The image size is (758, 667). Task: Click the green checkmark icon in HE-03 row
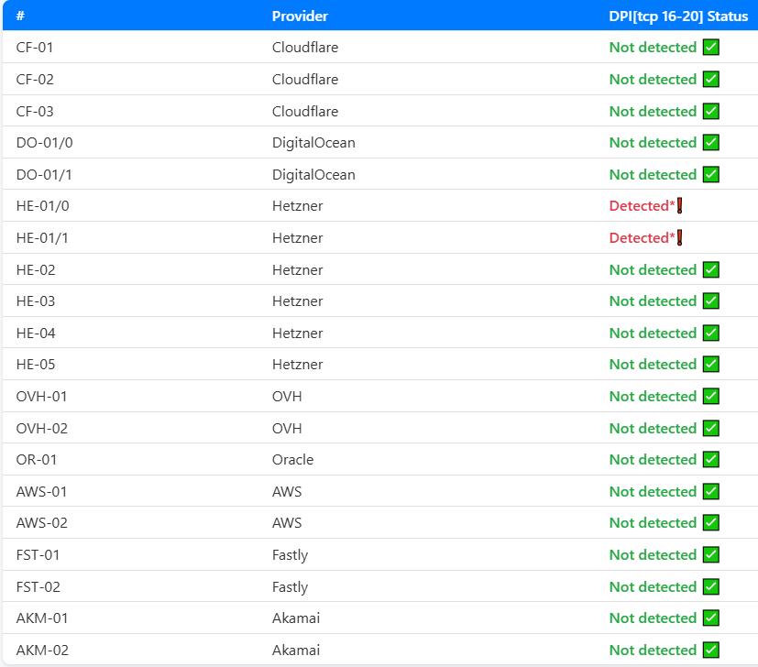pos(710,301)
